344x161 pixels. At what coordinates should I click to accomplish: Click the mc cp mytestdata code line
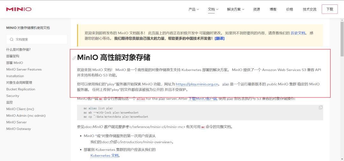coord(116,117)
